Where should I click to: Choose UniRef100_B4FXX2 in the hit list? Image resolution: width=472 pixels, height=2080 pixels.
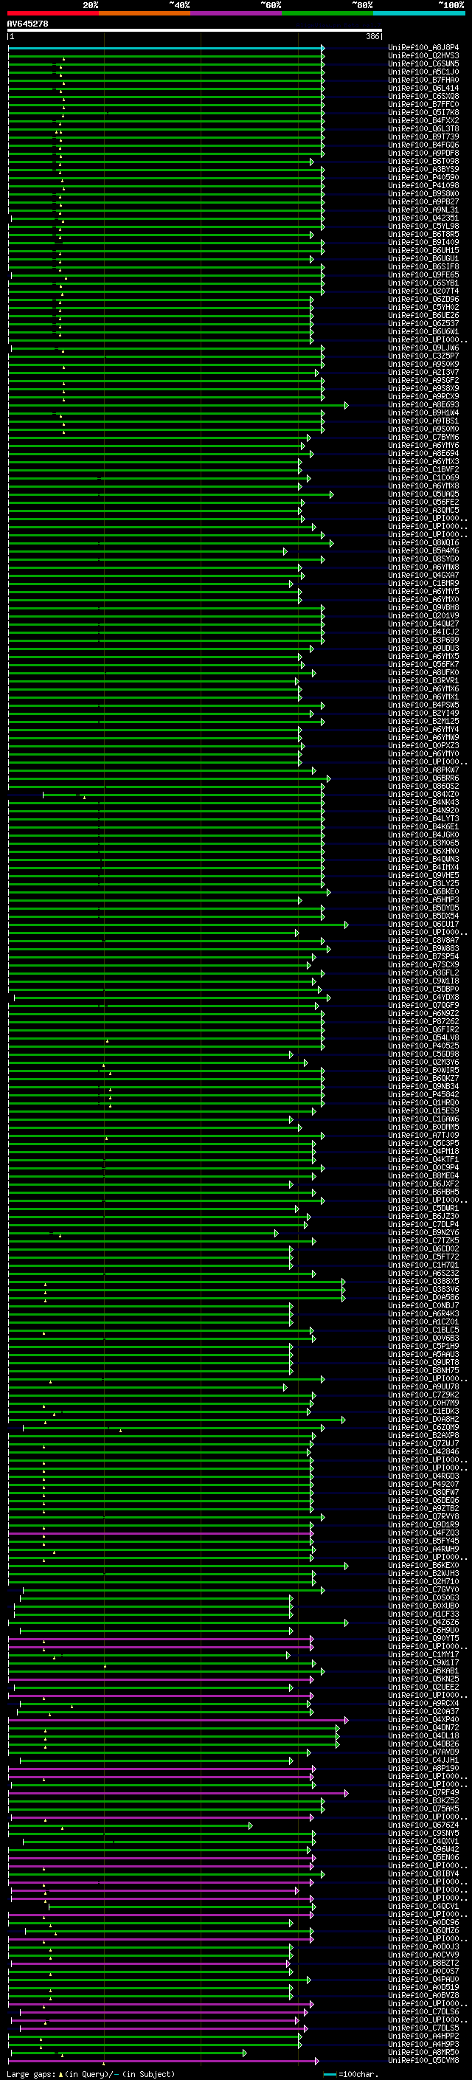[x=423, y=120]
